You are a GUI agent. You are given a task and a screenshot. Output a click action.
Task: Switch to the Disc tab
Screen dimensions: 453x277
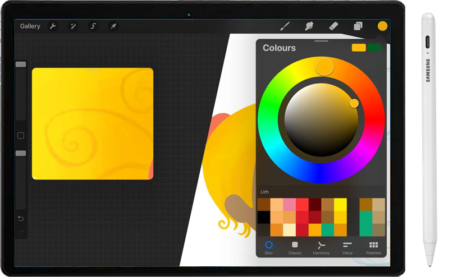[269, 248]
